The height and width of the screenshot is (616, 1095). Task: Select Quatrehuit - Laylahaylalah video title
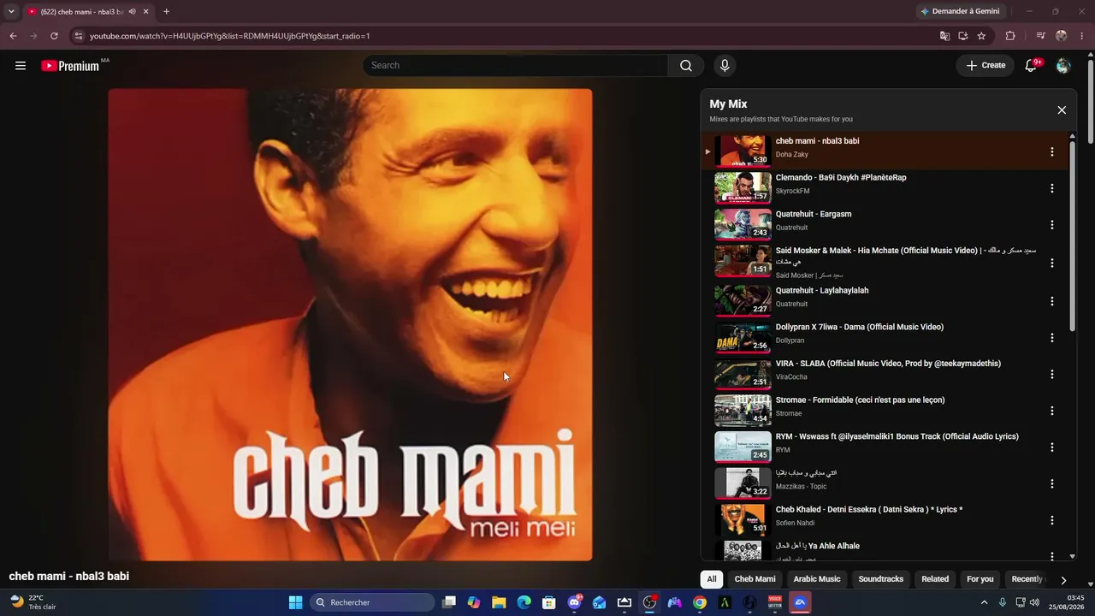pyautogui.click(x=822, y=291)
